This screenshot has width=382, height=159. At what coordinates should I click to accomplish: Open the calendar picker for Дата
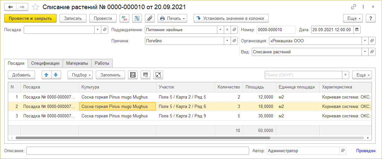(x=357, y=30)
